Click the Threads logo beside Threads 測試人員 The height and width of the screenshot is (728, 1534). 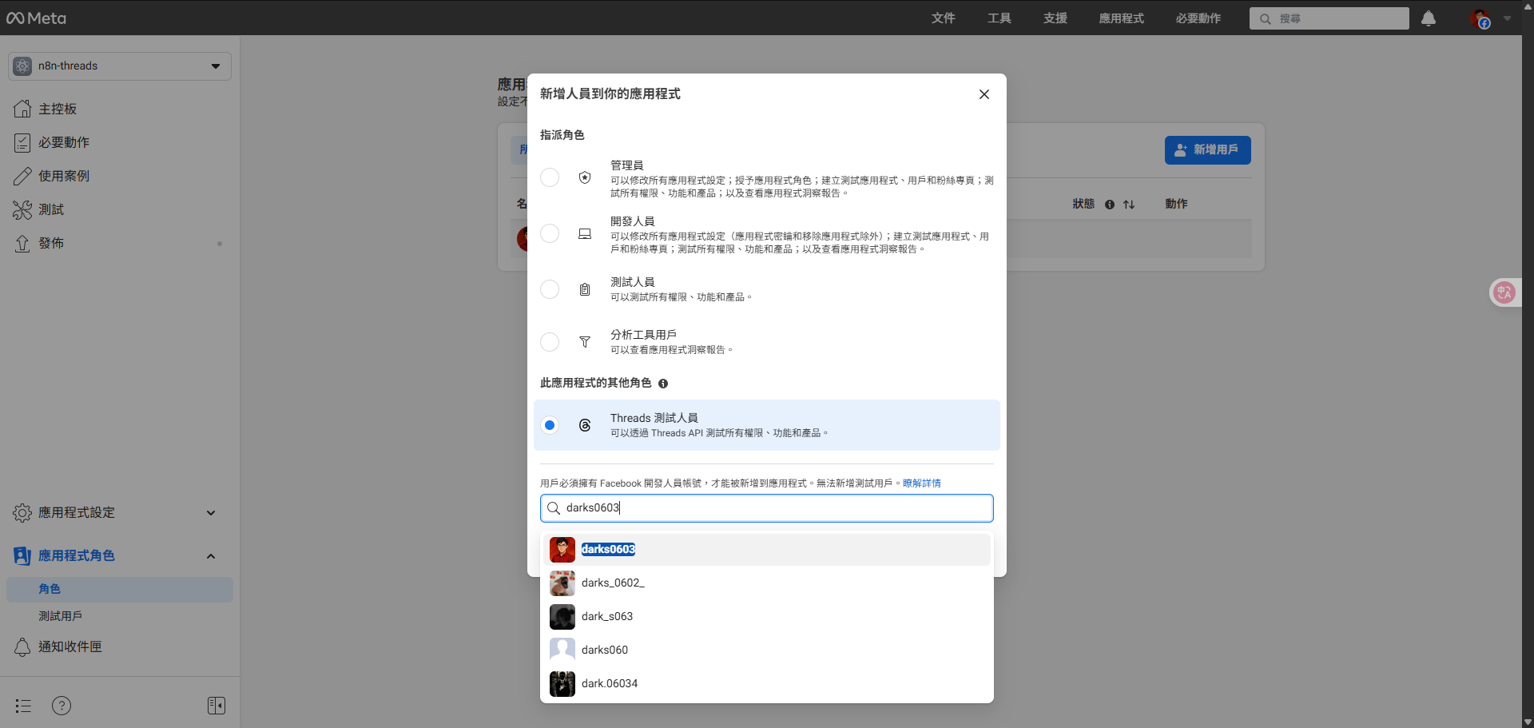pos(585,425)
